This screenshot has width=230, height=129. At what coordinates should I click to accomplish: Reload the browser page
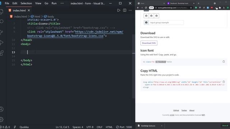tap(146, 8)
